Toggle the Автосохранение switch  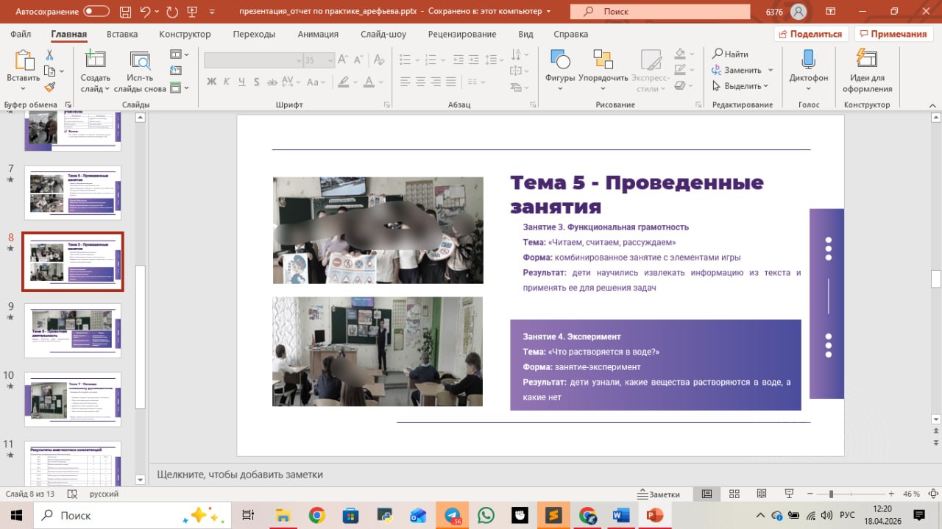pos(96,12)
